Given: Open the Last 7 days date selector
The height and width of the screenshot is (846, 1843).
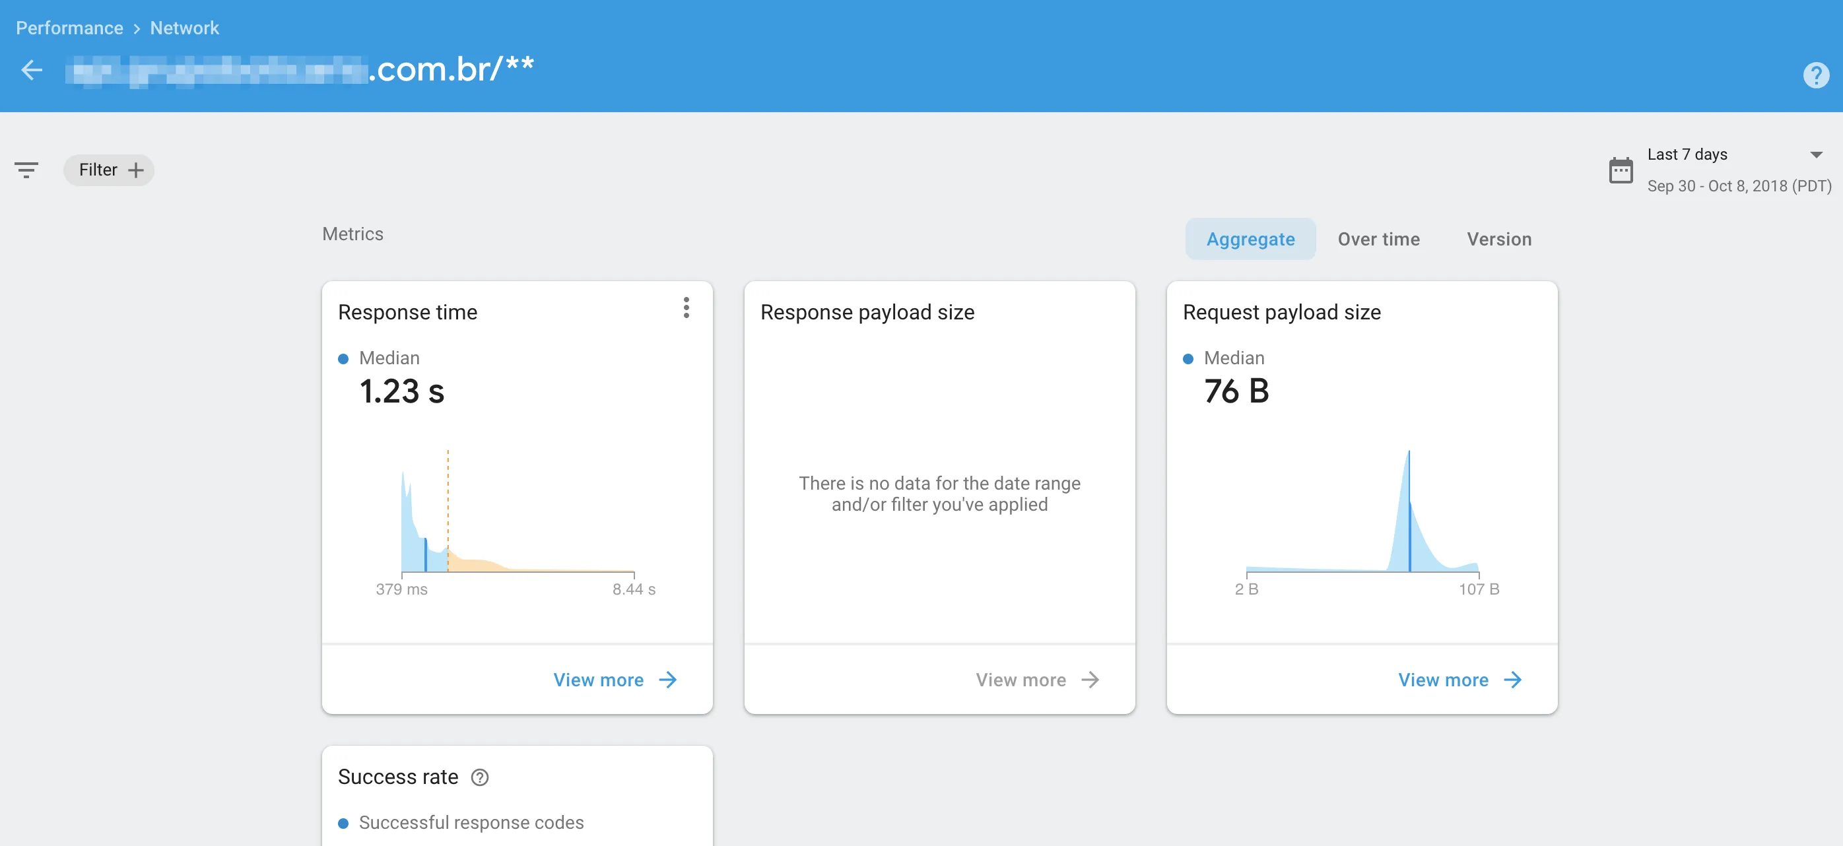Looking at the screenshot, I should (1687, 155).
